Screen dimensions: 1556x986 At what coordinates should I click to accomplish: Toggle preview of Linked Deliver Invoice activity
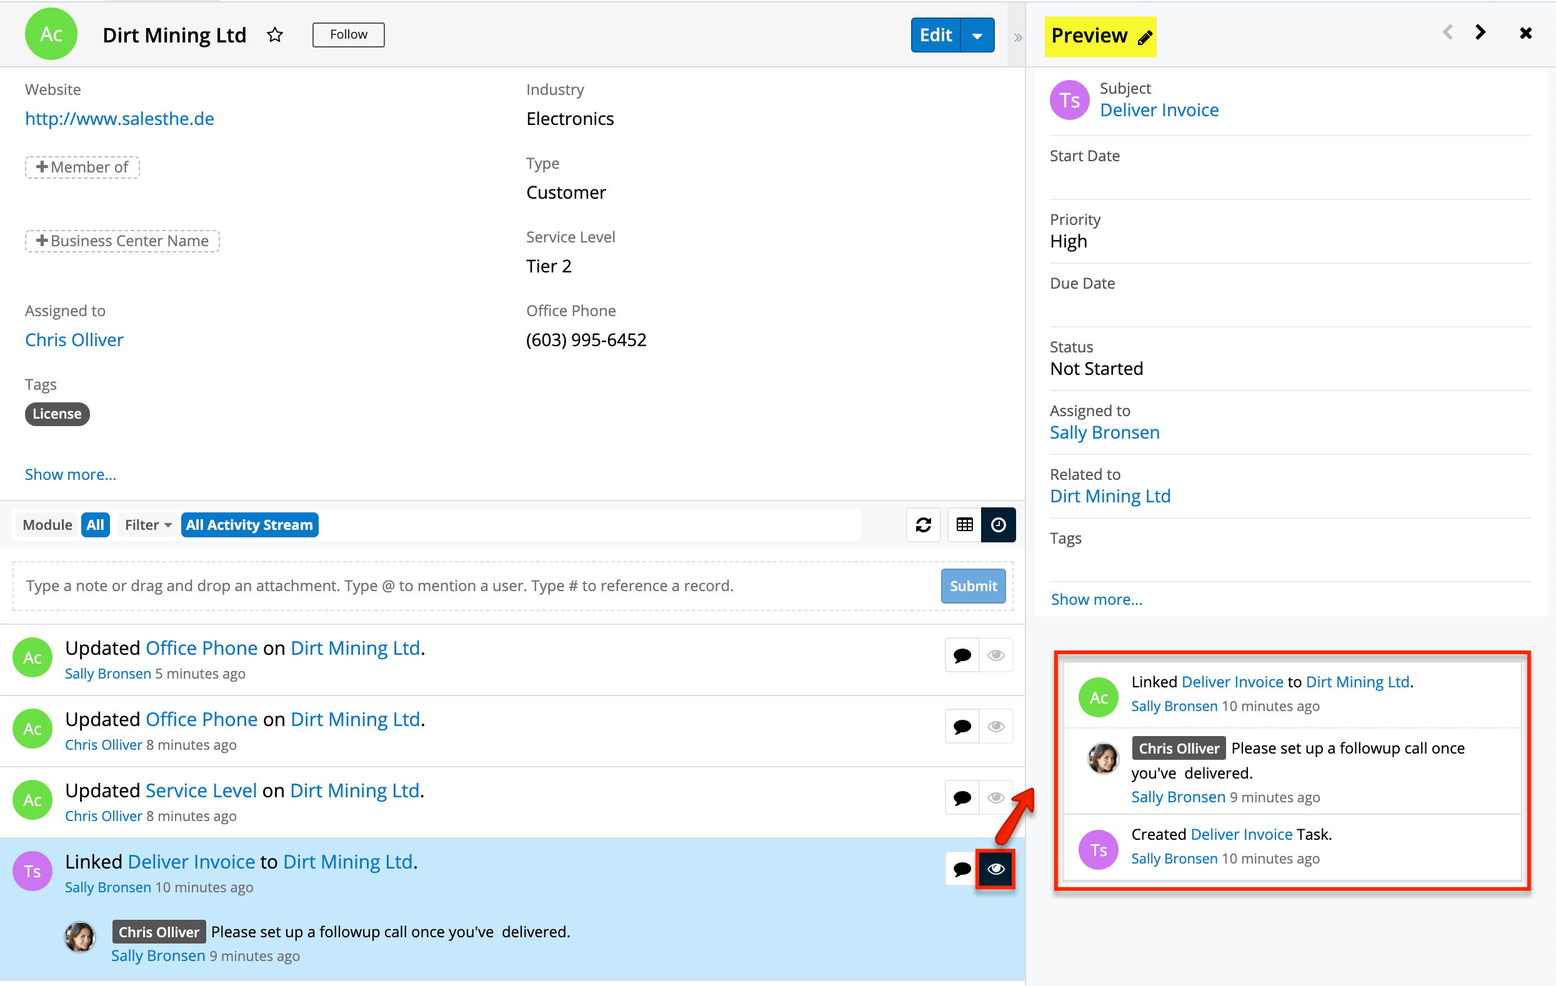point(995,869)
